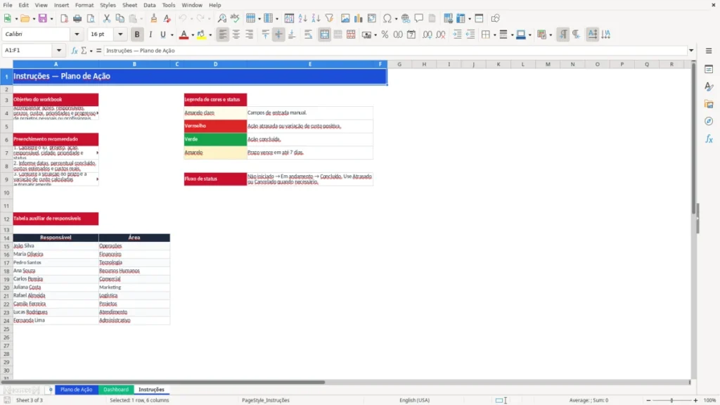The width and height of the screenshot is (720, 405).
Task: Open sidebar Styles panel icon
Action: [x=709, y=86]
